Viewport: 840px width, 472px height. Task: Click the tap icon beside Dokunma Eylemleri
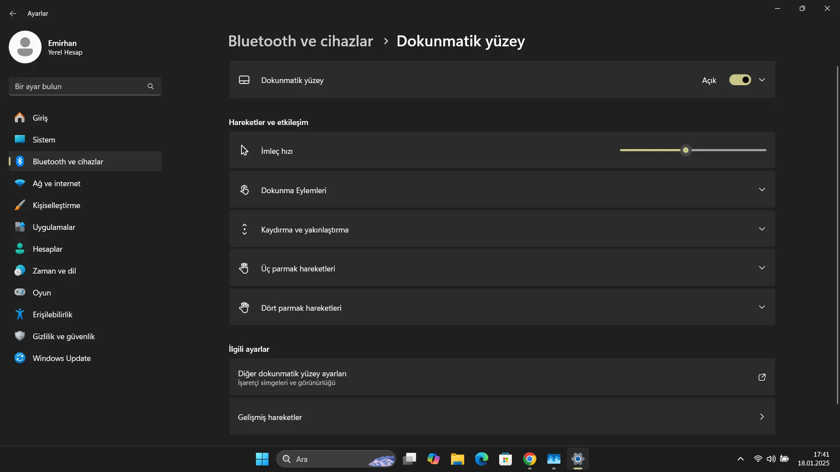point(244,190)
